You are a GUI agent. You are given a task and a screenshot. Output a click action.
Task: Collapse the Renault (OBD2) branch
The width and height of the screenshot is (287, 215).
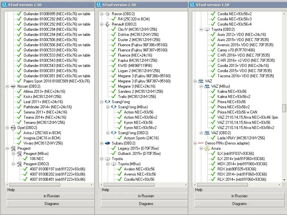[x=102, y=24]
